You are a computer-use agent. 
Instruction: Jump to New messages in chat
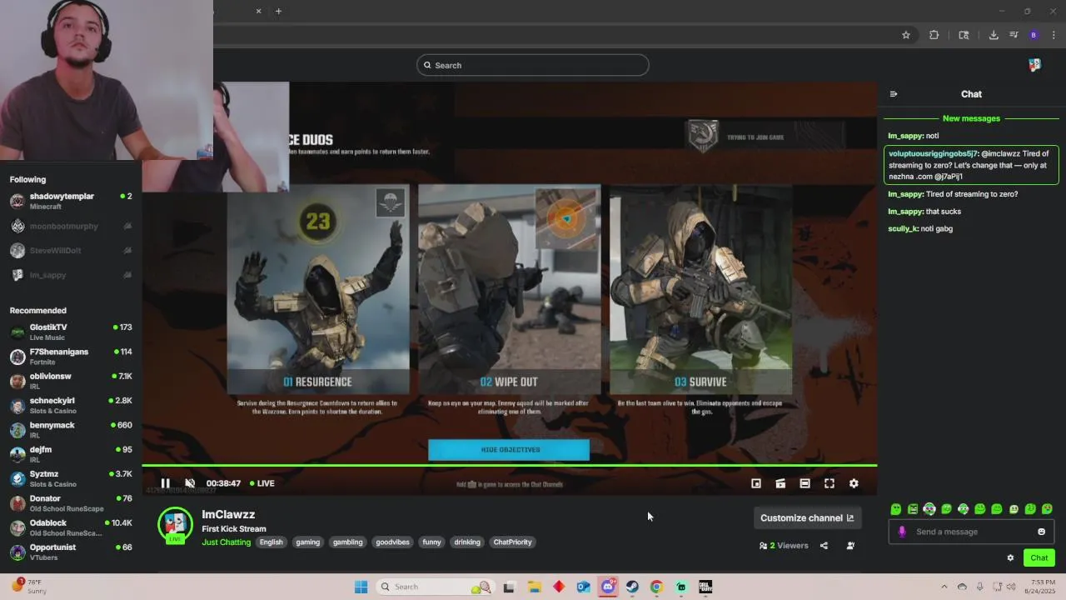click(971, 118)
